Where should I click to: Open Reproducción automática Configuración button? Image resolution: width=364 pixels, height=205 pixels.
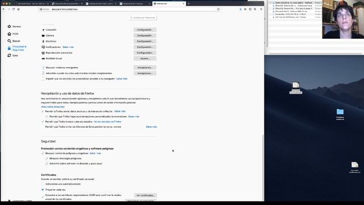145,53
